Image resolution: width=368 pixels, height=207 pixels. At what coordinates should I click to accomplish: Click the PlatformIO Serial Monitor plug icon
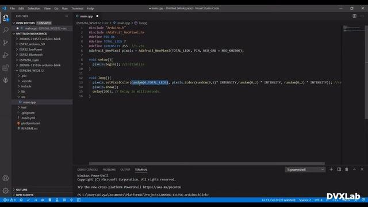tap(71, 200)
